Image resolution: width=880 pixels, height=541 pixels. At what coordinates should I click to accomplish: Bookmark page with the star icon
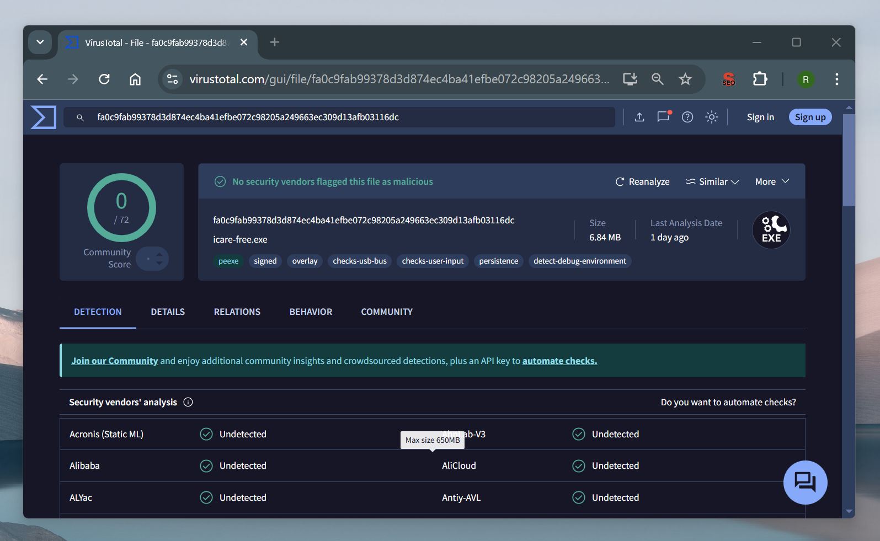(x=685, y=79)
